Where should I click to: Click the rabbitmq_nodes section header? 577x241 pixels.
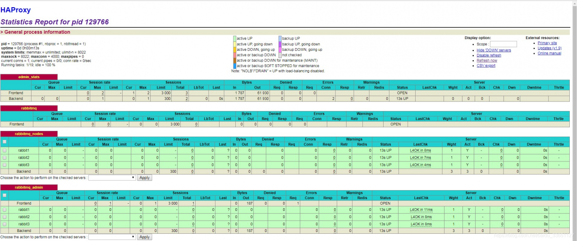pos(29,134)
